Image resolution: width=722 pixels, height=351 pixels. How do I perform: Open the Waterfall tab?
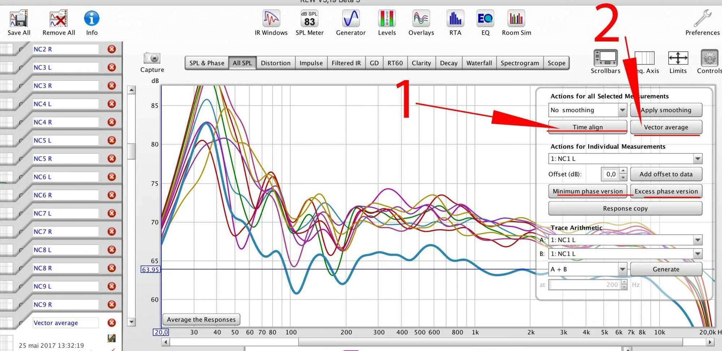click(479, 63)
